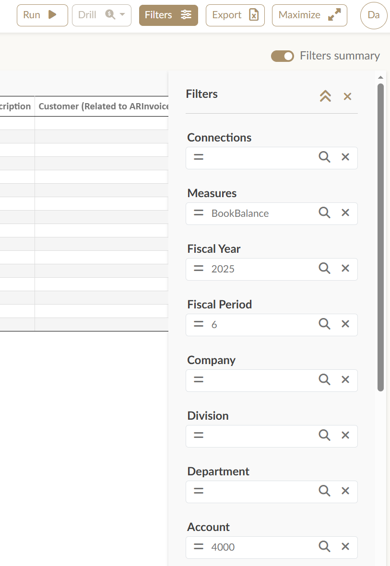The height and width of the screenshot is (566, 390).
Task: Collapse all filters with double chevron
Action: pyautogui.click(x=325, y=96)
